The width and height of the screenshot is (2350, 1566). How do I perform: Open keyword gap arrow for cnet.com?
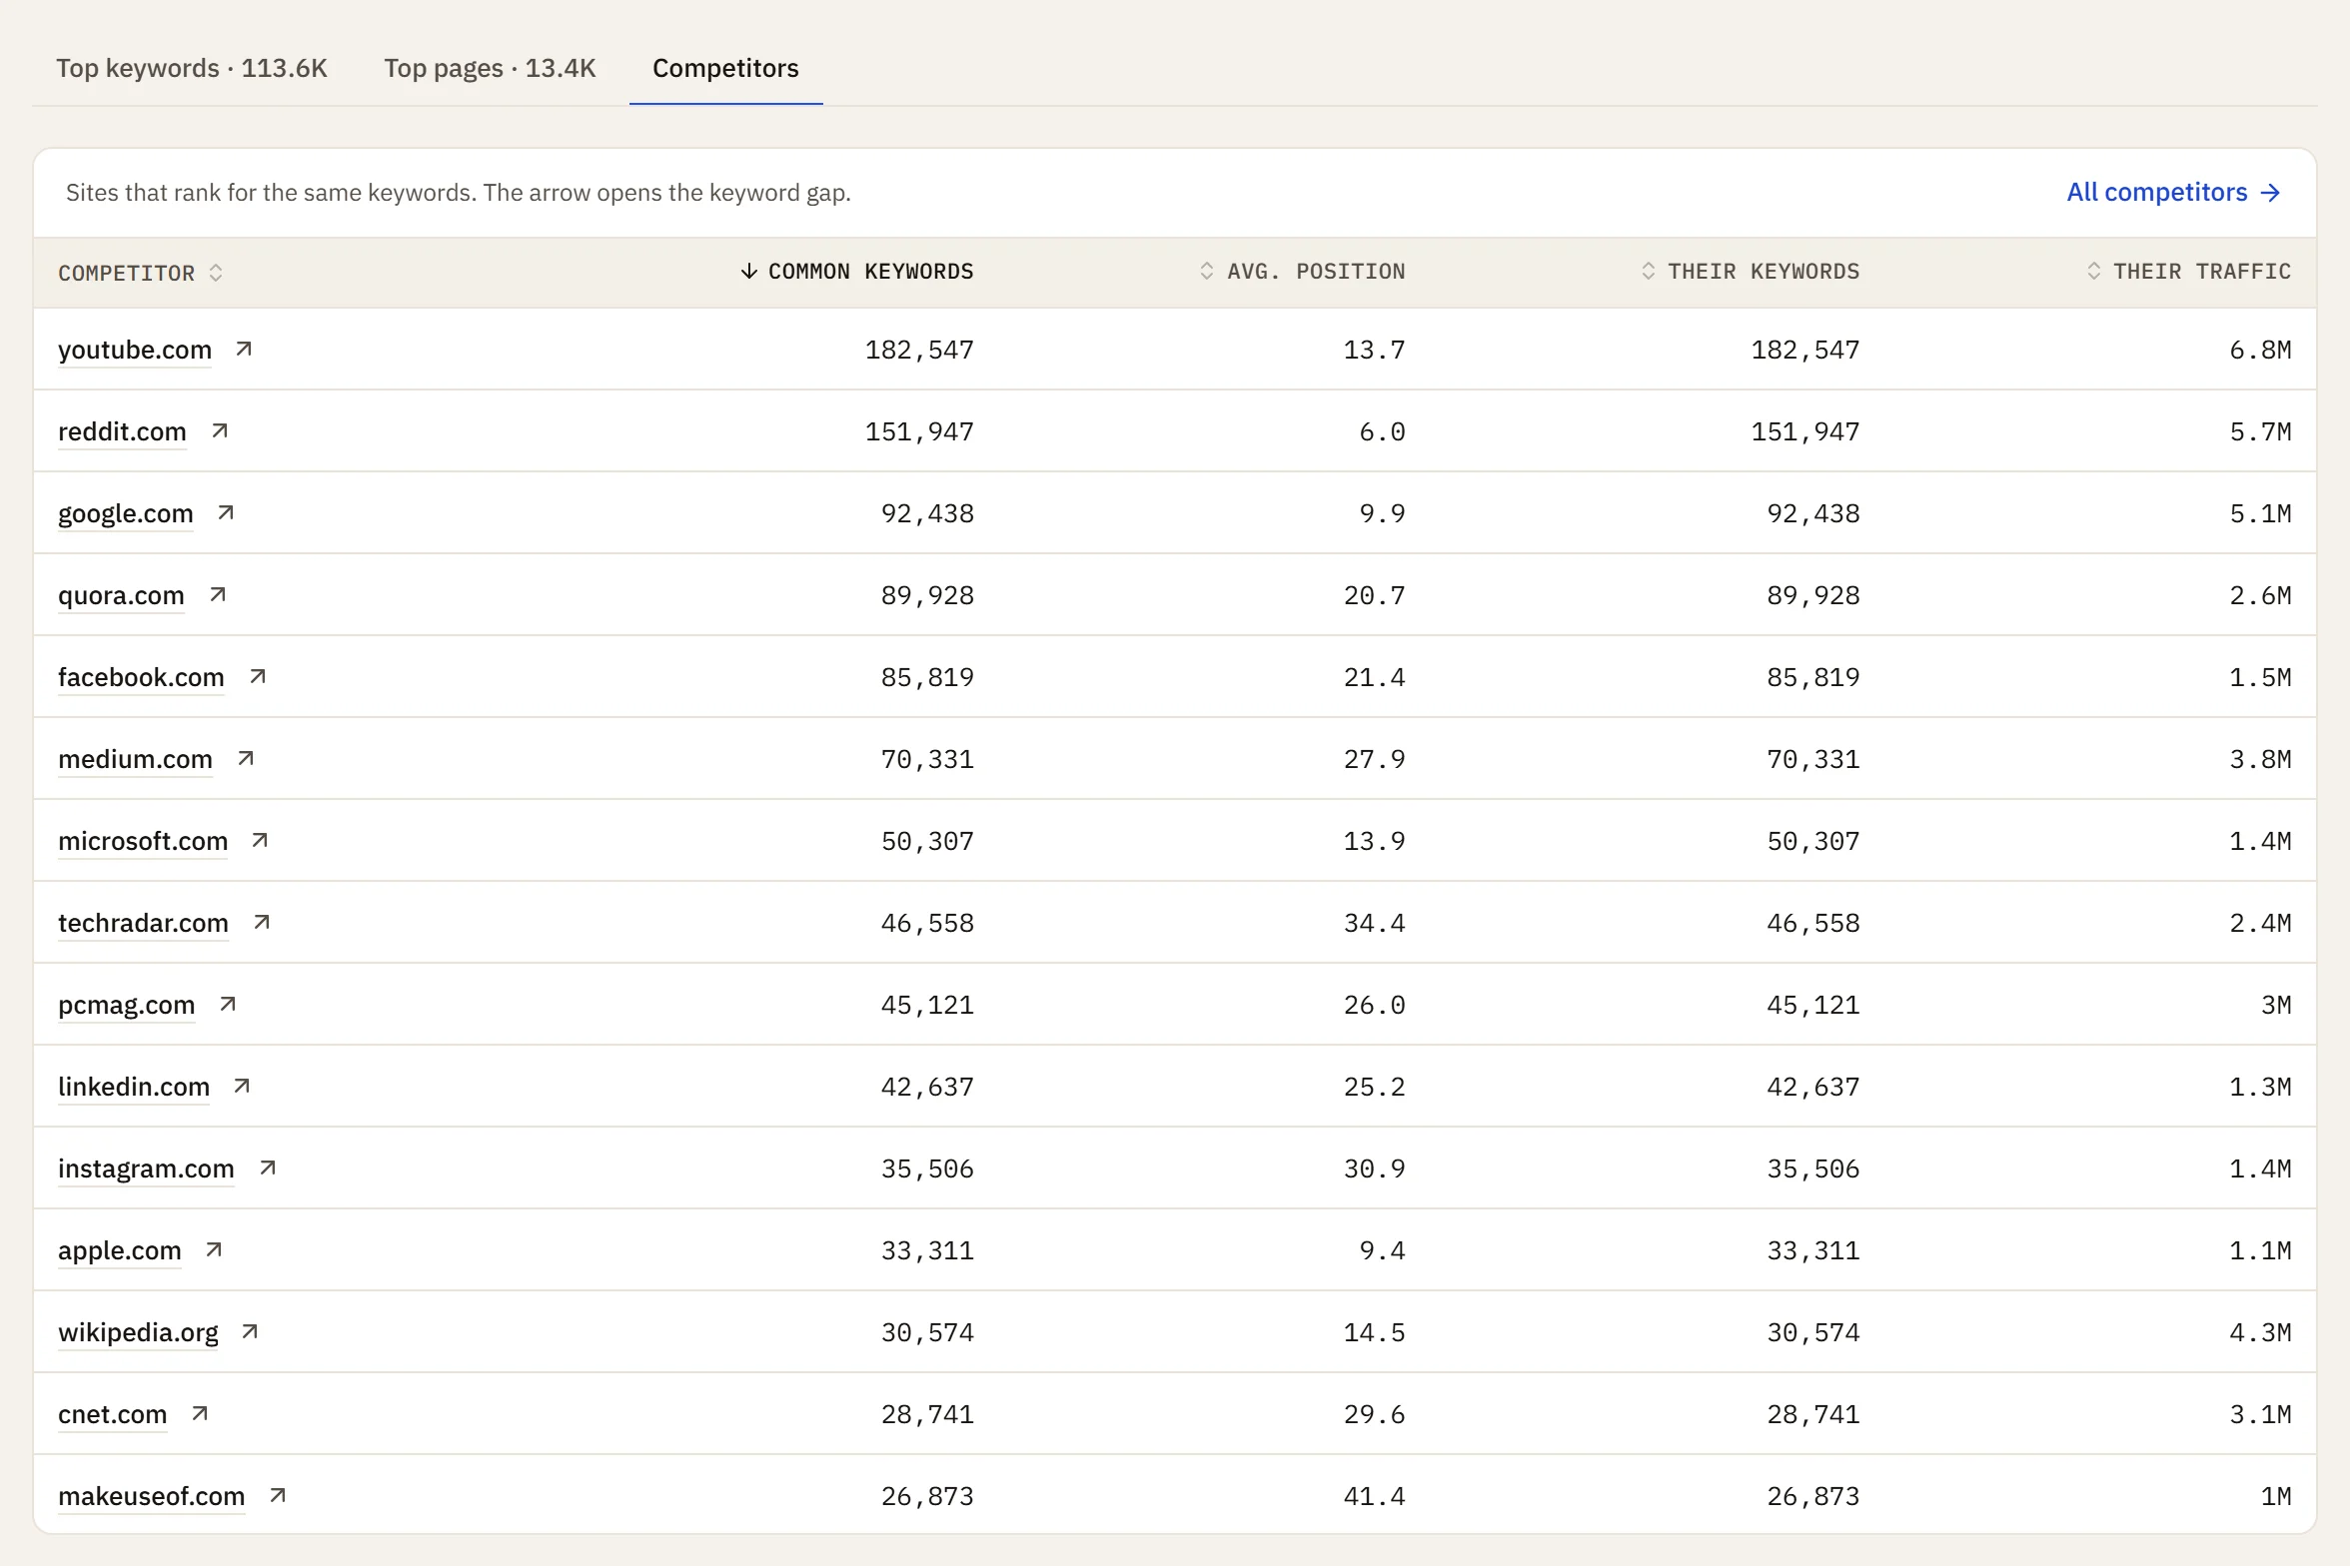(200, 1413)
